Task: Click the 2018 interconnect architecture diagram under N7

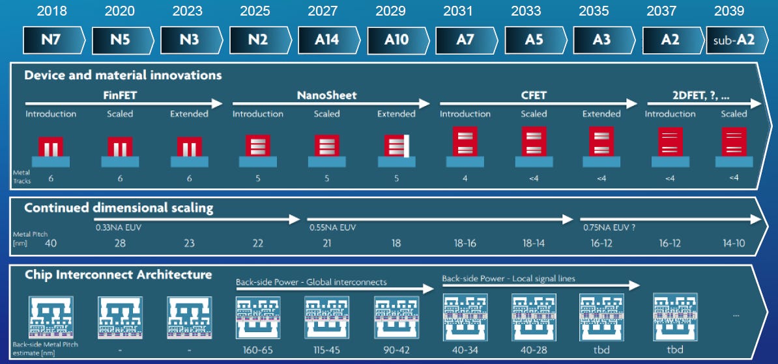Action: click(x=51, y=318)
